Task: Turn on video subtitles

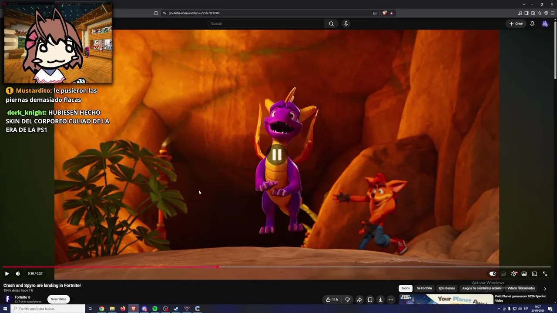Action: click(503, 274)
